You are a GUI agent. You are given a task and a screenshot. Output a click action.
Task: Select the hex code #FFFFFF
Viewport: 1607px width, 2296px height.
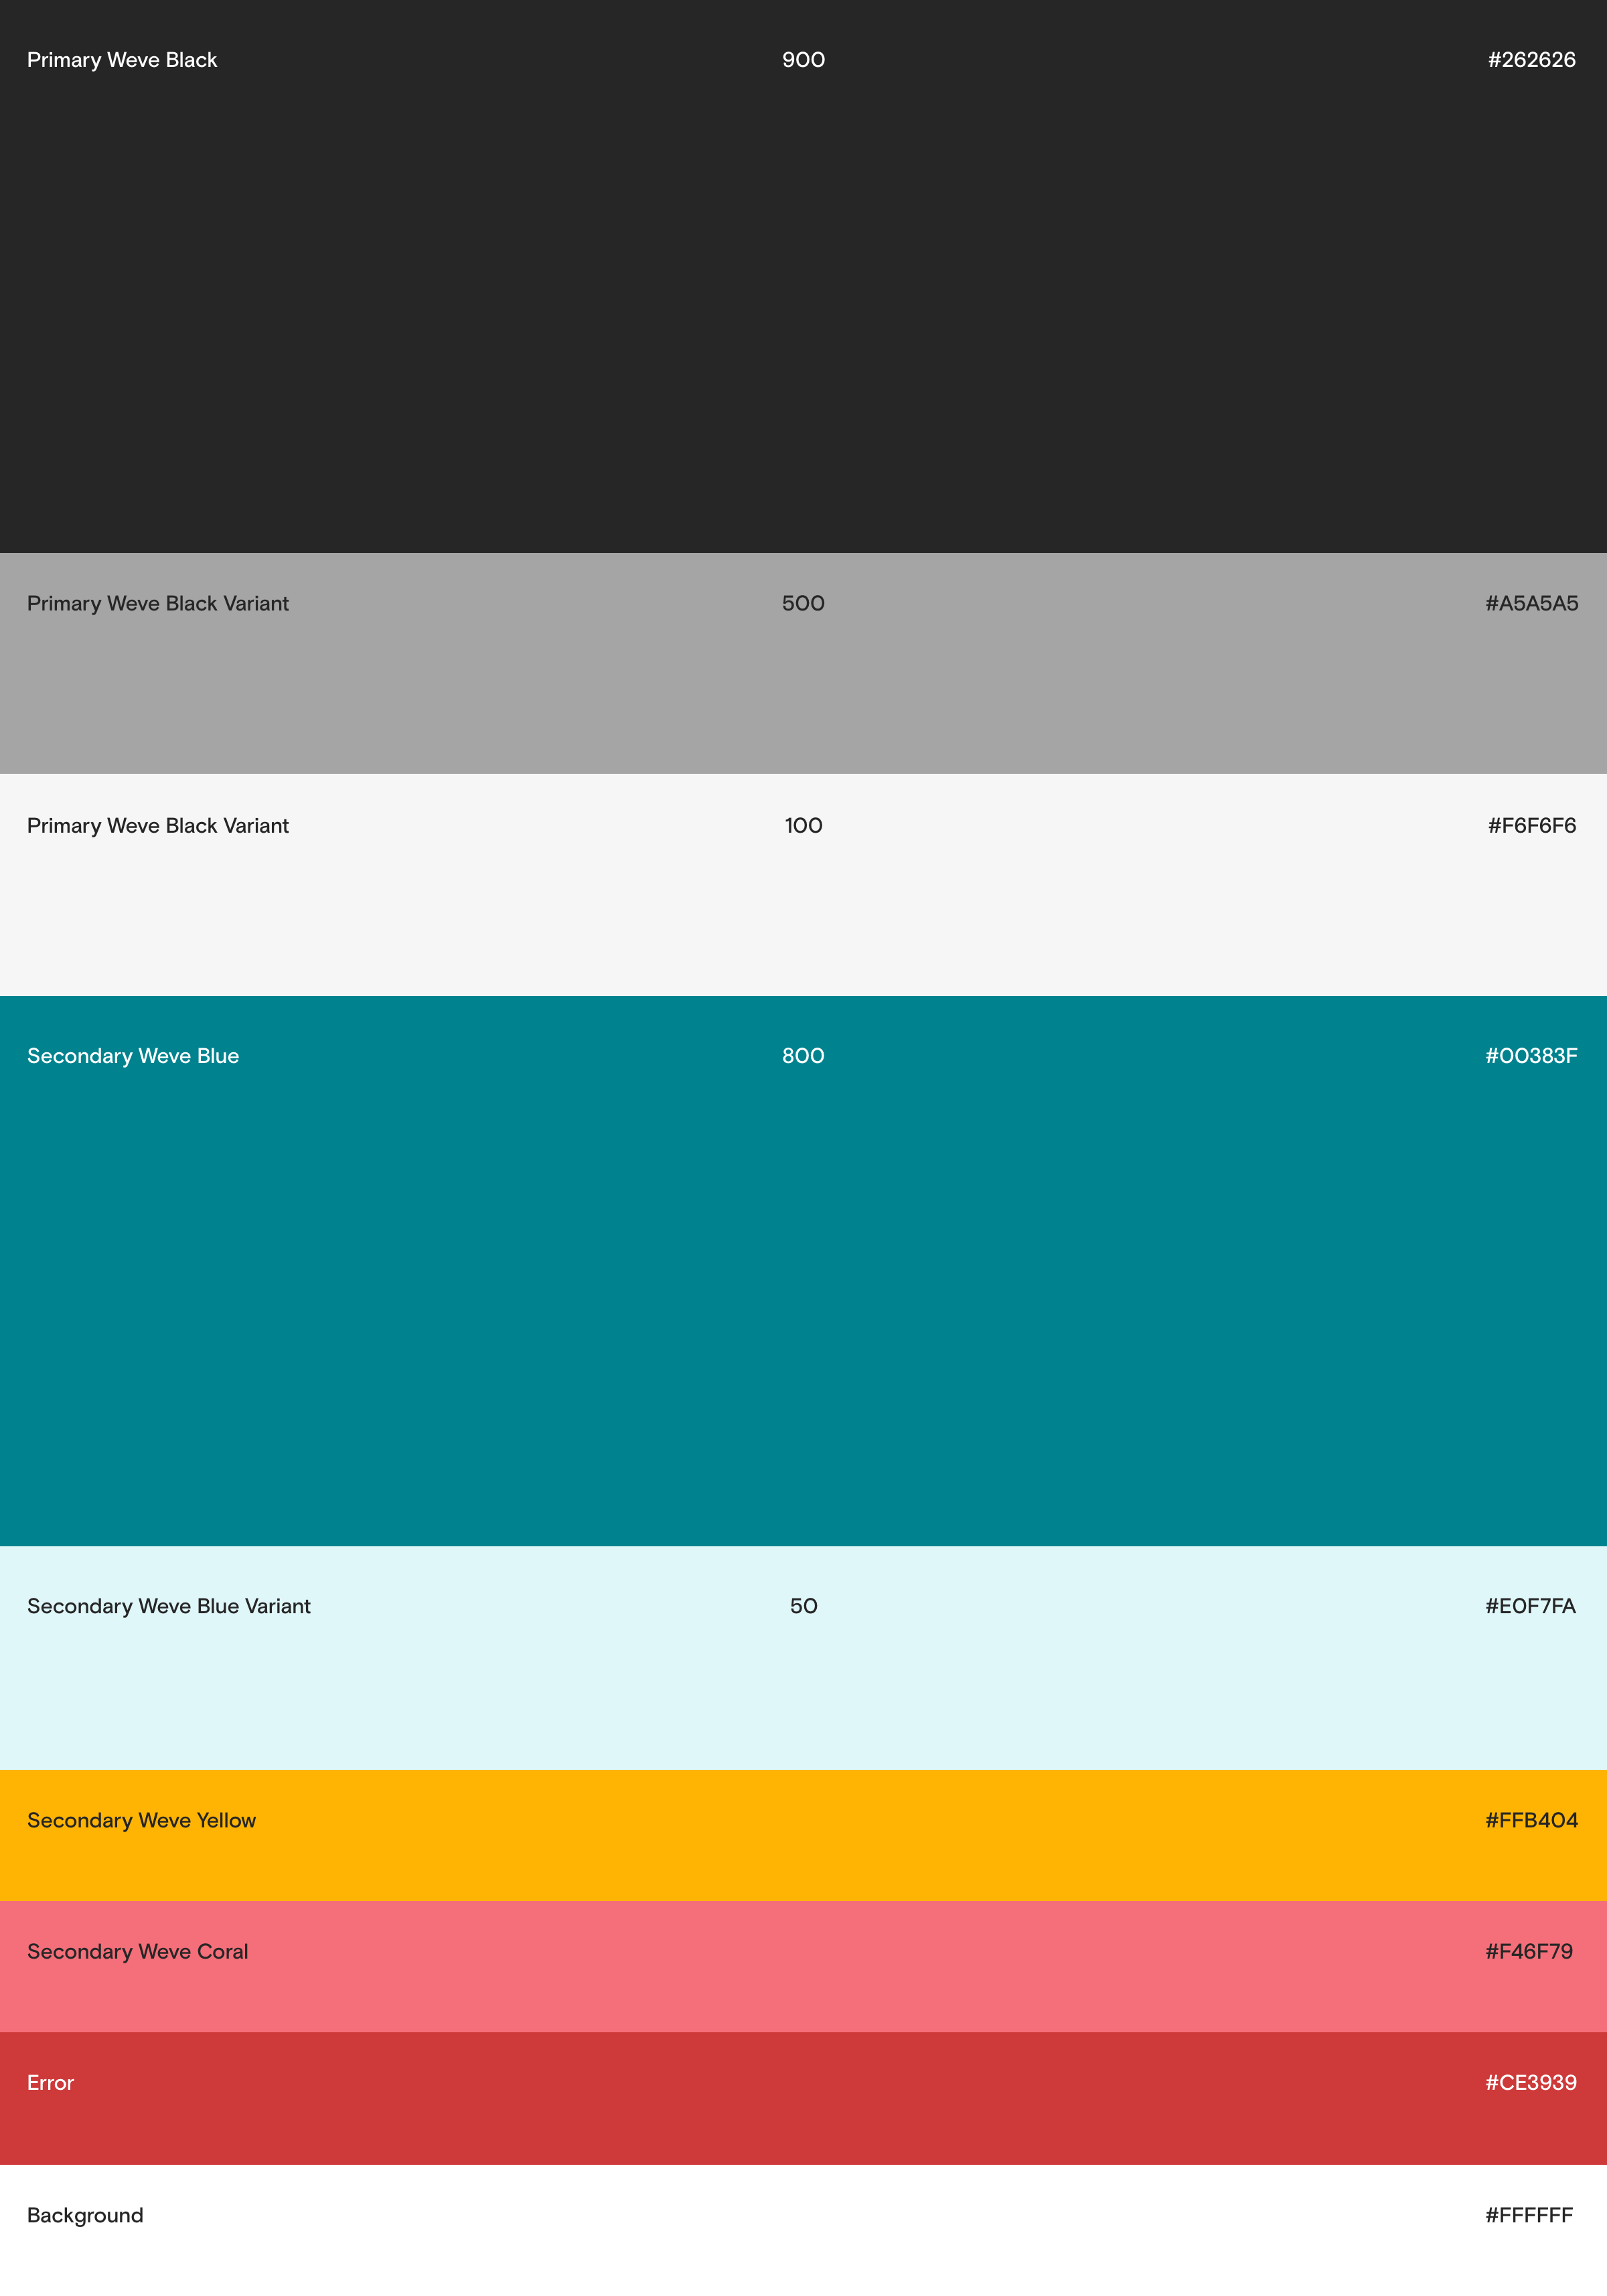coord(1529,2215)
